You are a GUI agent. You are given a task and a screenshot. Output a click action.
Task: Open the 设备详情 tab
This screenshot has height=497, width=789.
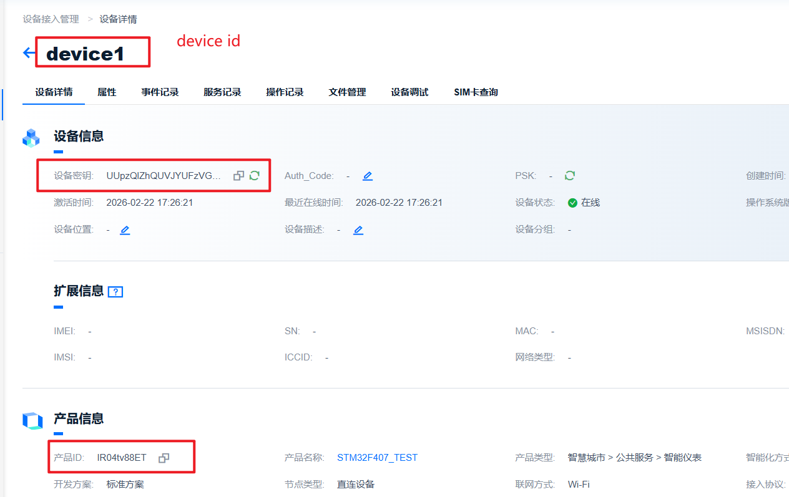click(x=54, y=92)
